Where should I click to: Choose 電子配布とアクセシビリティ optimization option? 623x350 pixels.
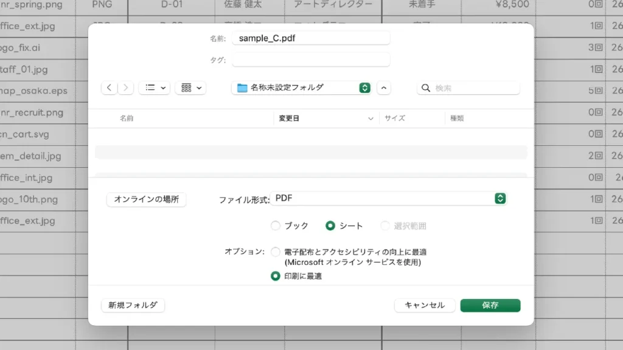click(x=276, y=252)
